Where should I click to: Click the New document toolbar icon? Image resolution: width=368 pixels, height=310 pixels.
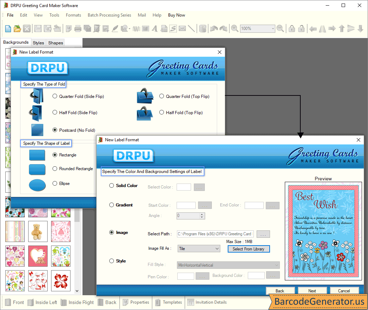pyautogui.click(x=8, y=29)
